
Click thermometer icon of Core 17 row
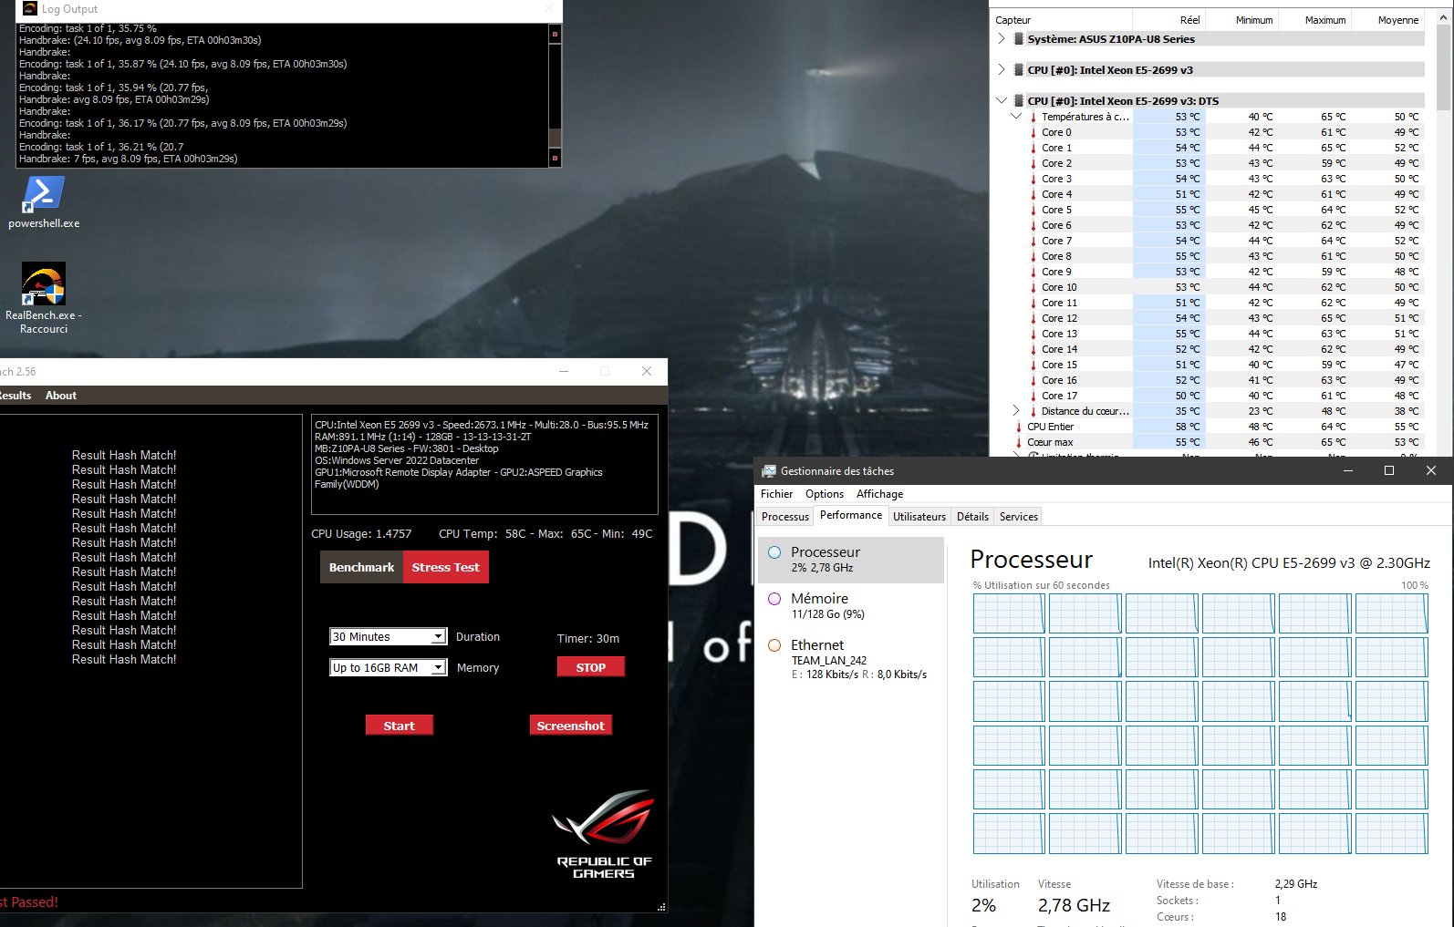[1033, 396]
